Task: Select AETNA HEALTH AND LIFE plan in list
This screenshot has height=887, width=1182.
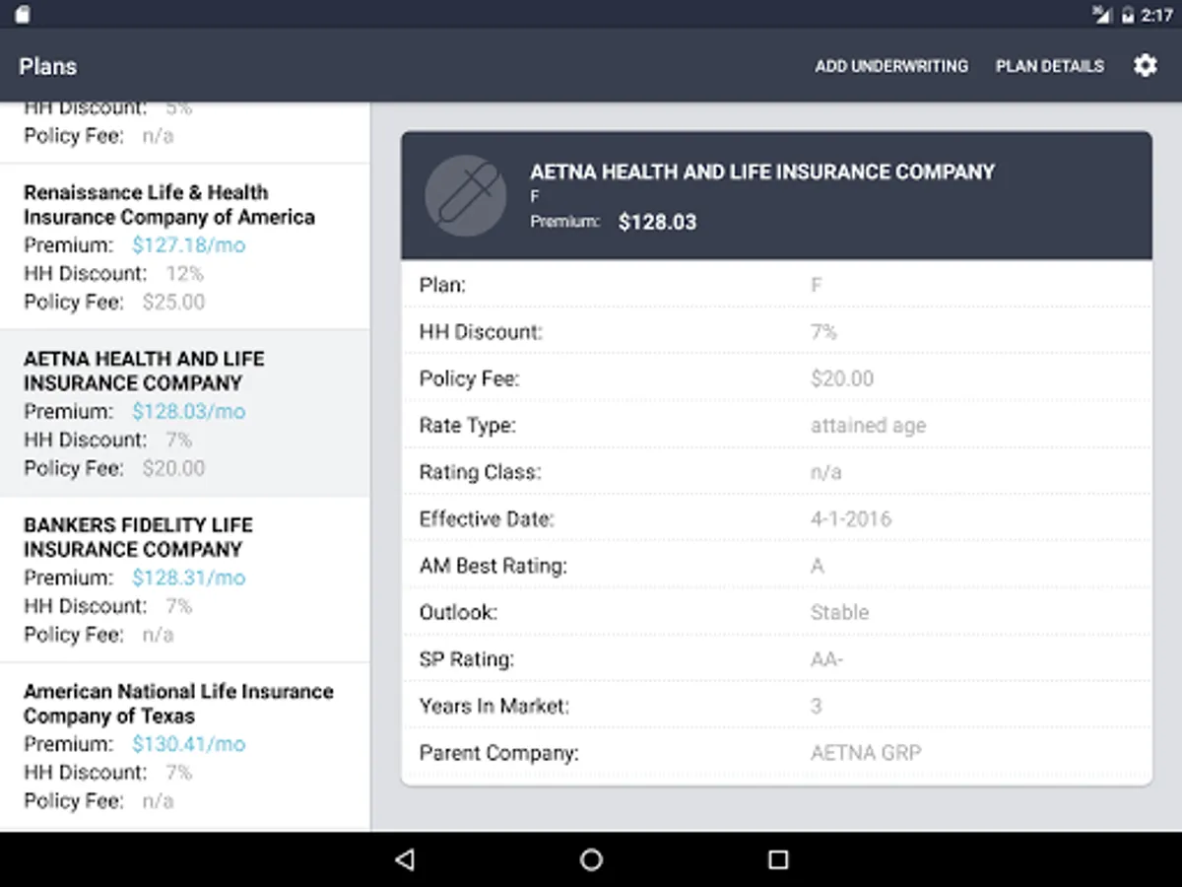Action: pyautogui.click(x=184, y=413)
